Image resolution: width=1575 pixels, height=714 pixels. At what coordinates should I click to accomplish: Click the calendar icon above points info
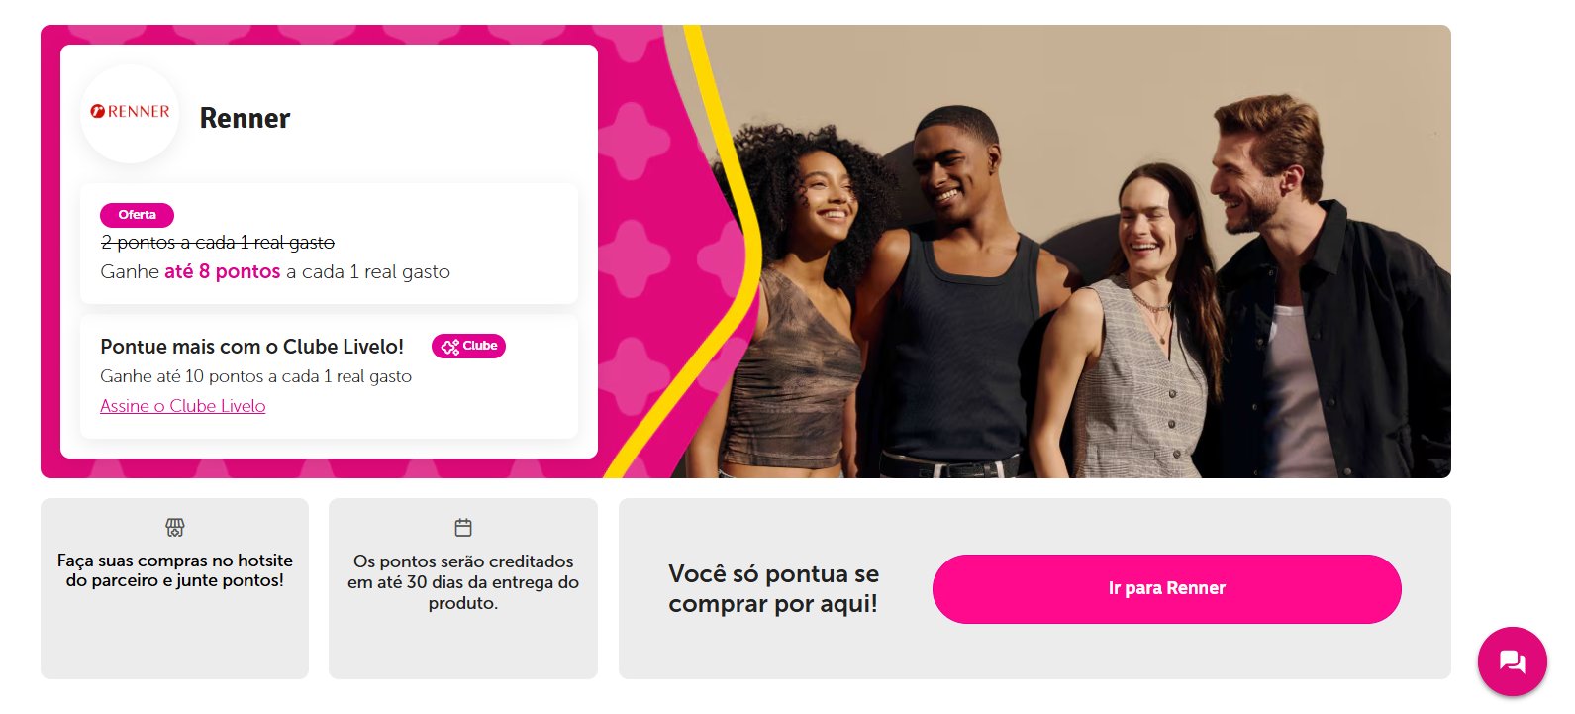tap(463, 527)
